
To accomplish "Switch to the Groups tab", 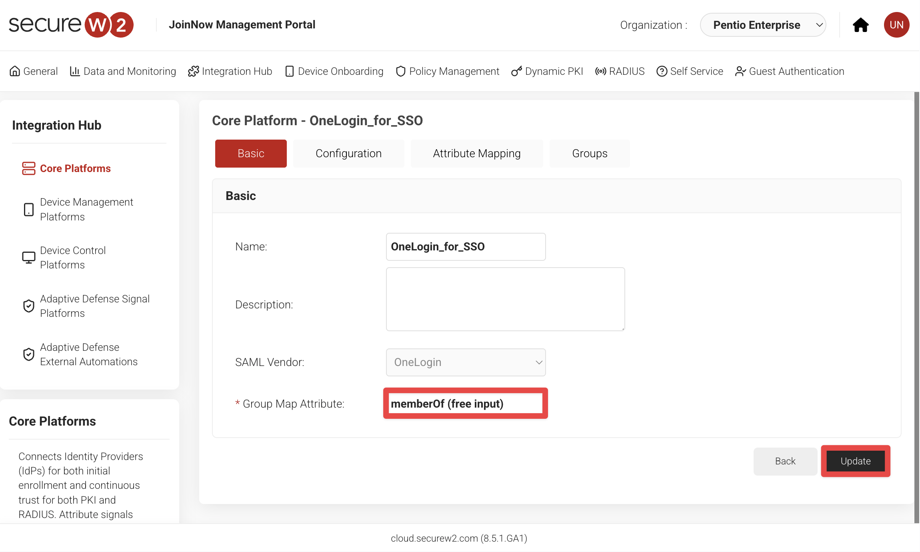I will [x=590, y=154].
